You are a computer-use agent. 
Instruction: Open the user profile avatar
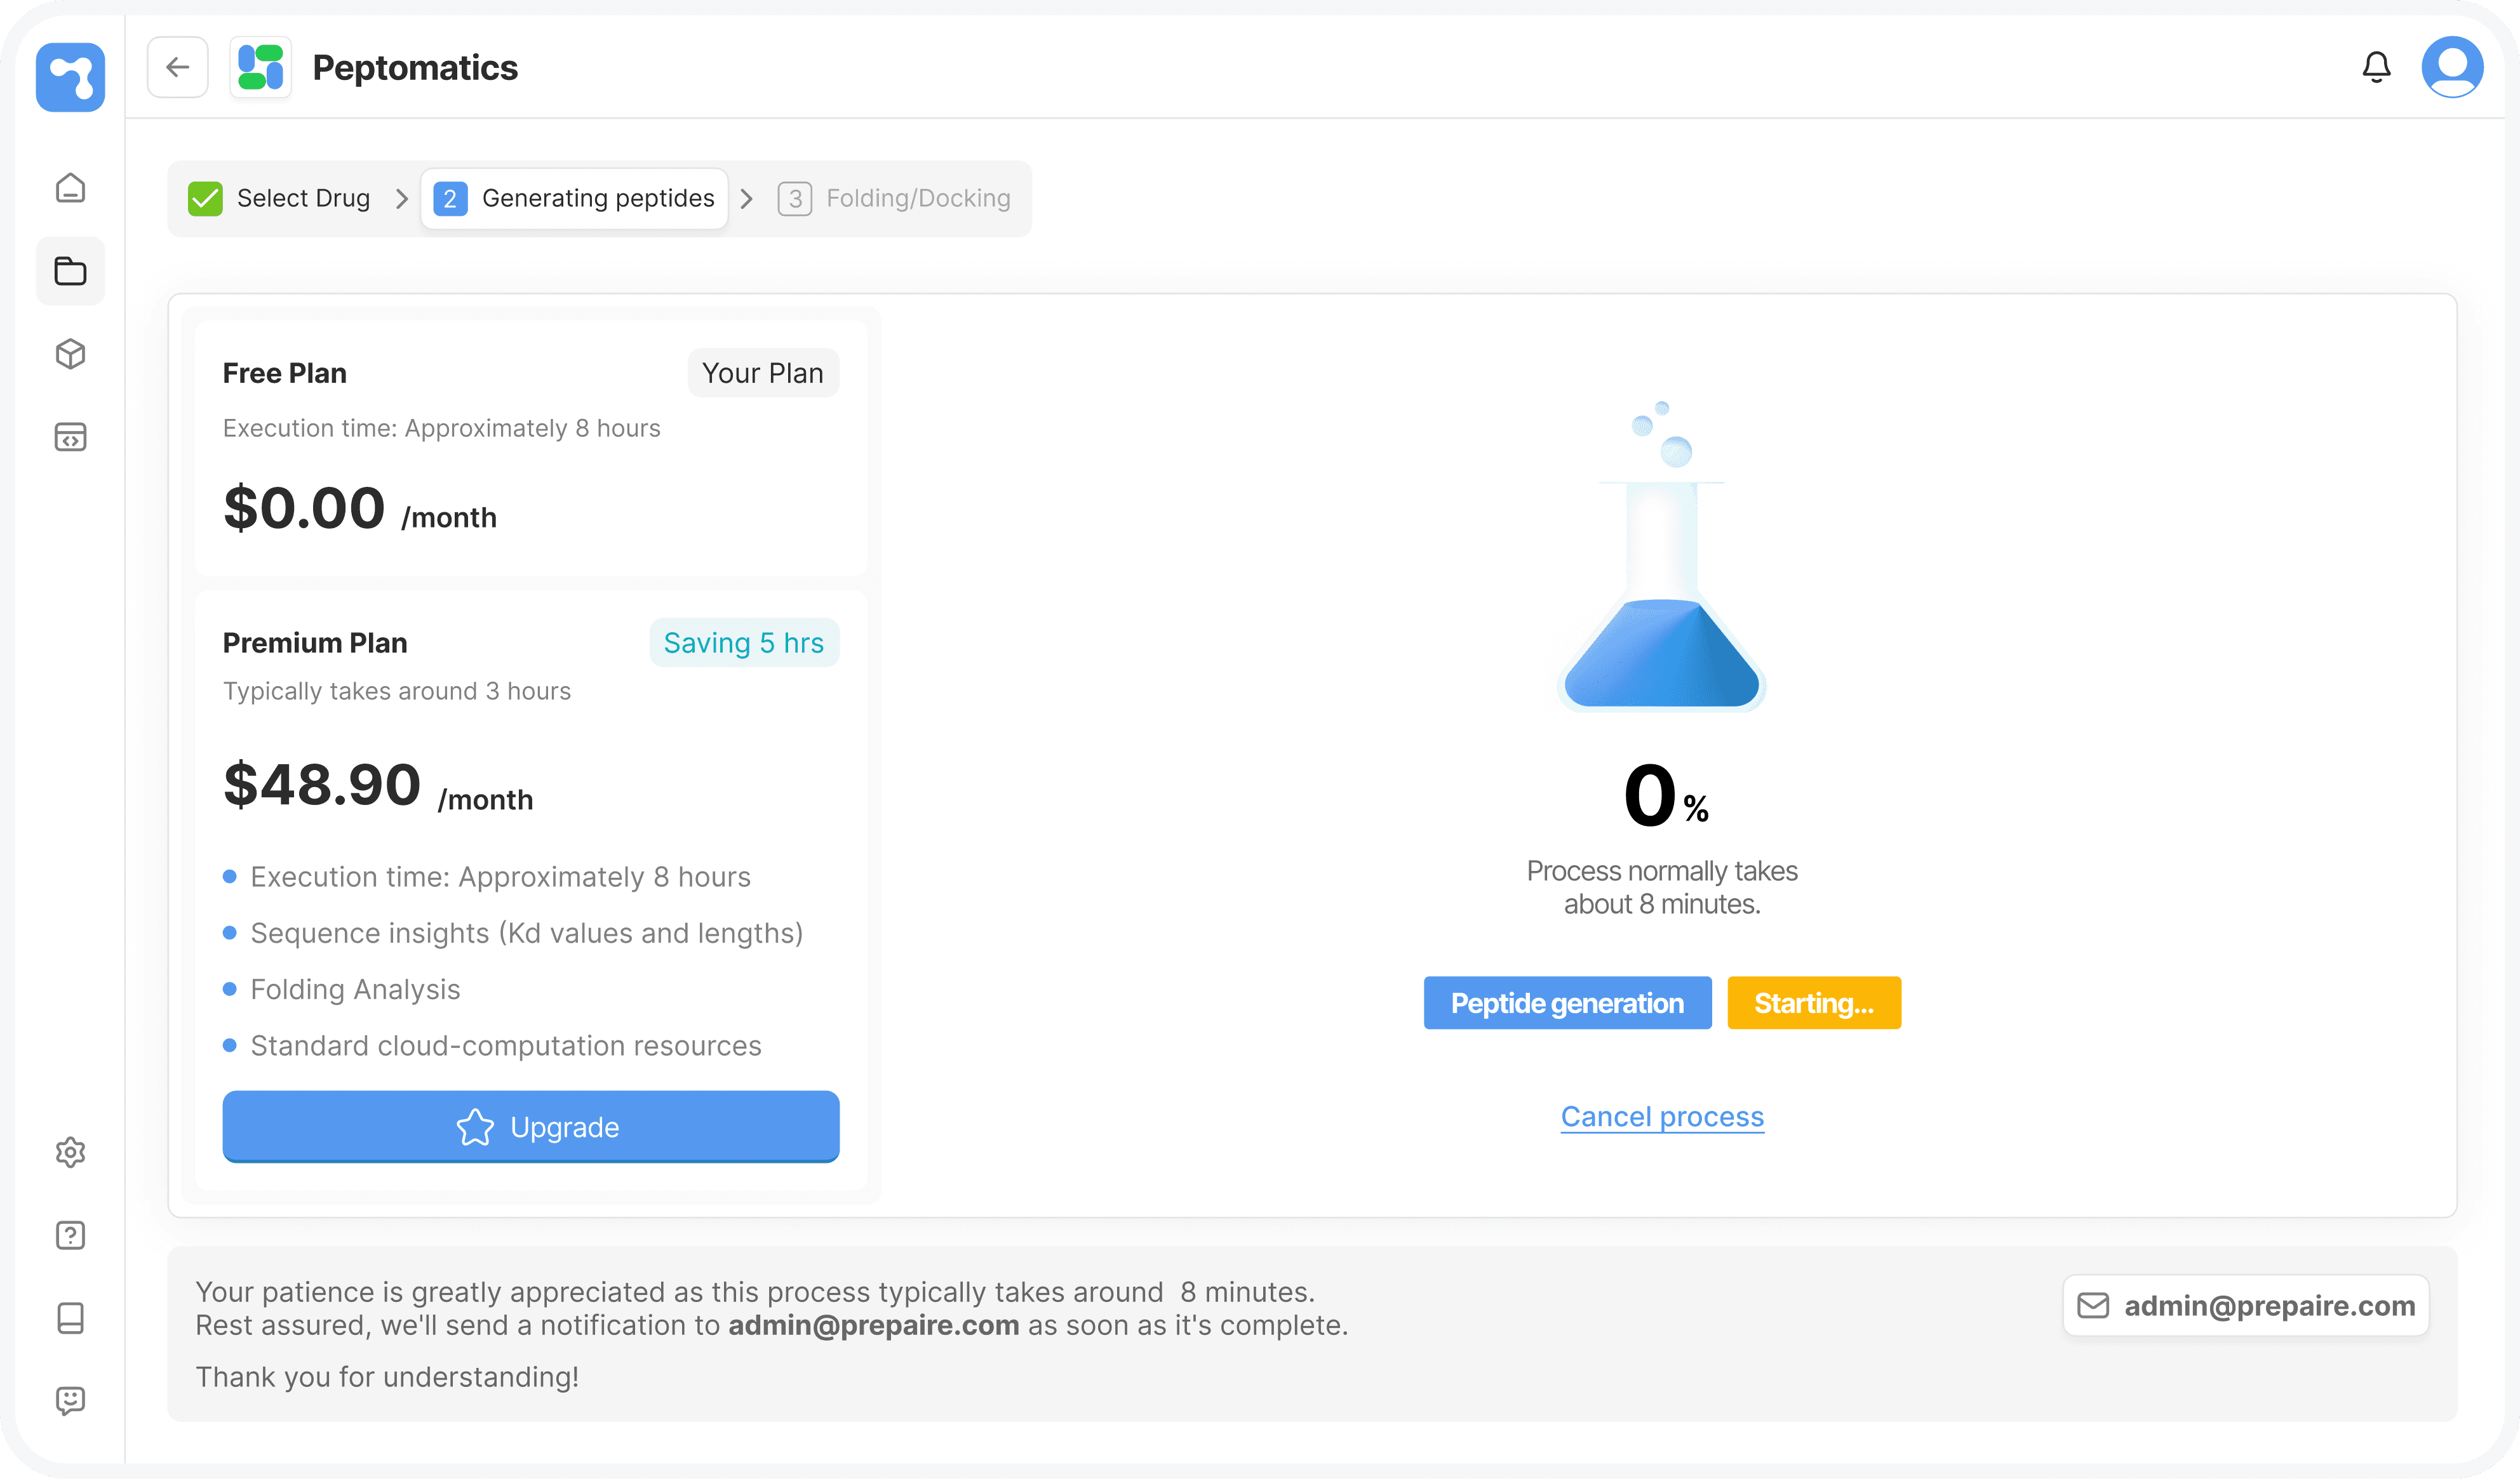tap(2452, 67)
